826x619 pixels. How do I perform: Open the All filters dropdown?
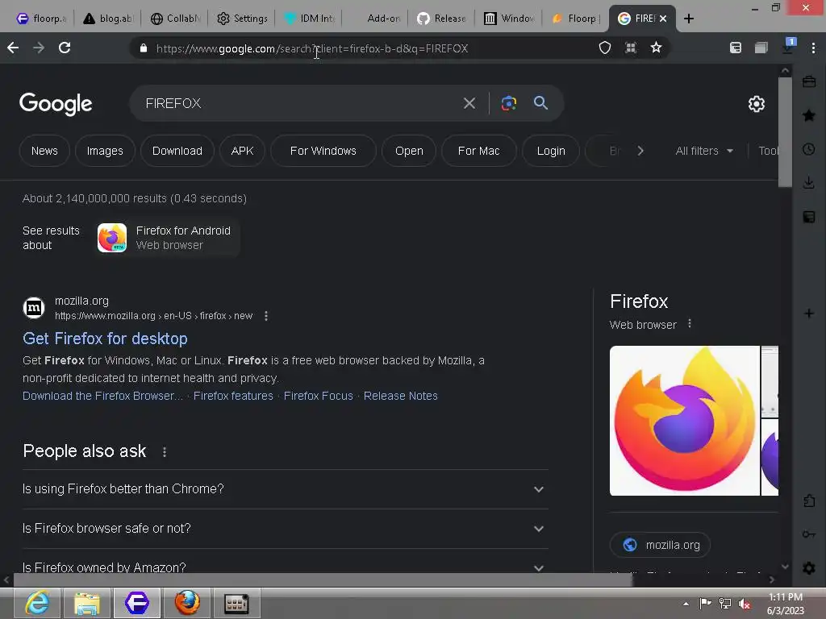(x=704, y=151)
